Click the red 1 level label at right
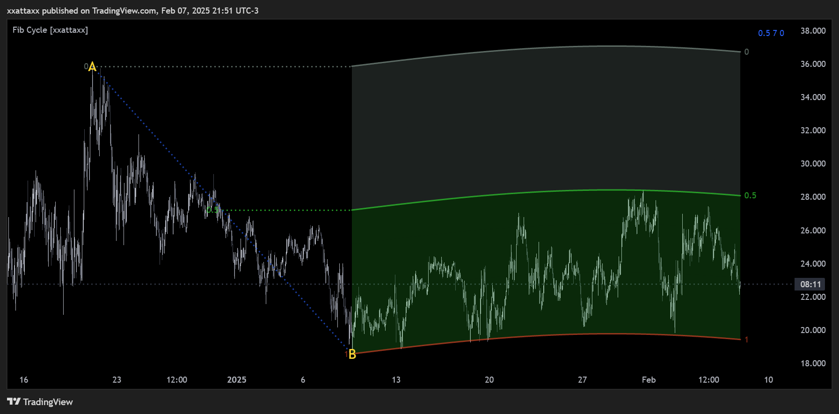This screenshot has width=839, height=414. coord(746,340)
